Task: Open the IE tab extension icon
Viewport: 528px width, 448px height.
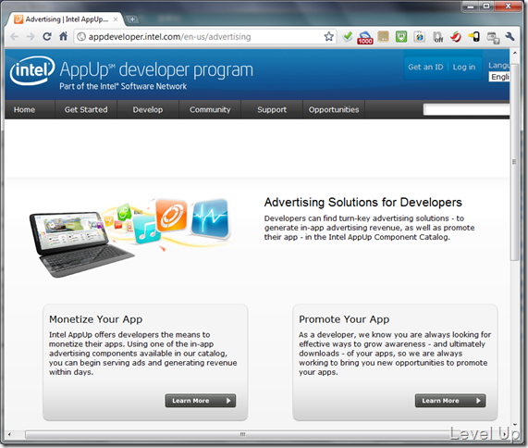Action: [419, 36]
